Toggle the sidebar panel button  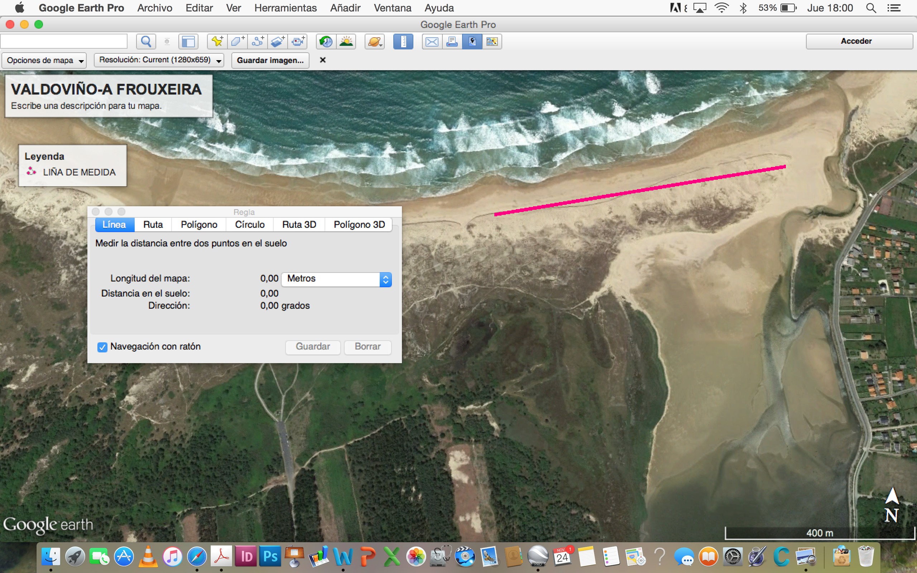(188, 41)
